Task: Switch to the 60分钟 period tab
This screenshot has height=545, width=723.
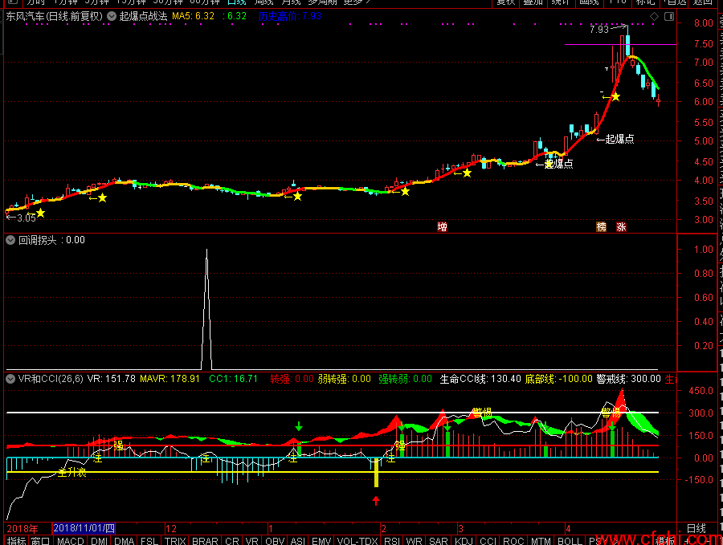Action: pos(205,2)
